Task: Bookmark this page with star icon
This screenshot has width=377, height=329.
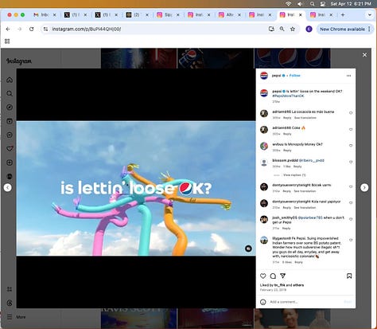Action: coord(293,29)
